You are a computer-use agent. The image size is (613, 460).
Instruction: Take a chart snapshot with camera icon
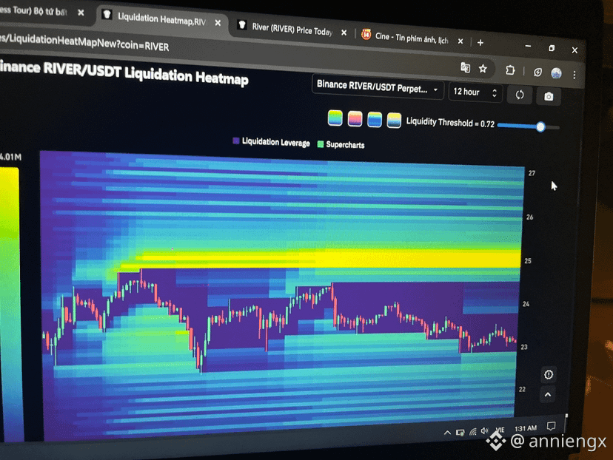(549, 96)
